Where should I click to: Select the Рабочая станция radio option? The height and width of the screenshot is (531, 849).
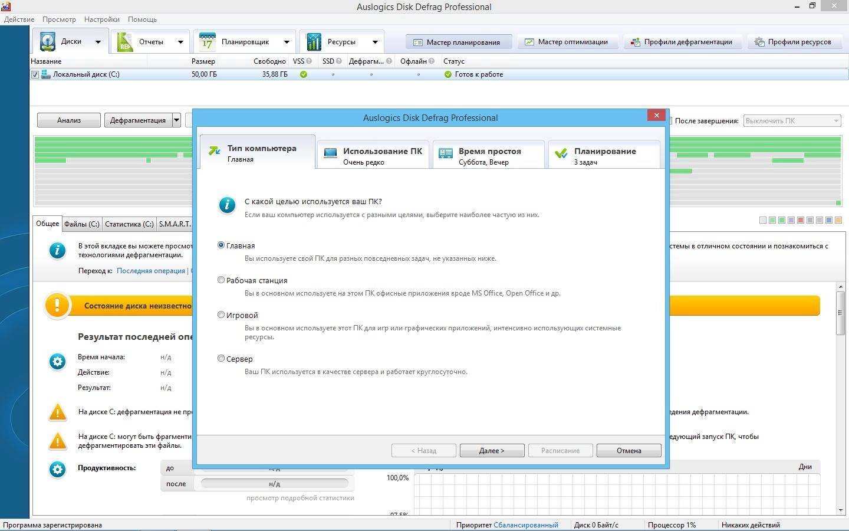(221, 280)
